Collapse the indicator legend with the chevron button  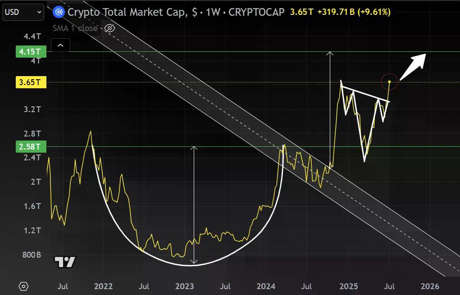click(x=60, y=45)
